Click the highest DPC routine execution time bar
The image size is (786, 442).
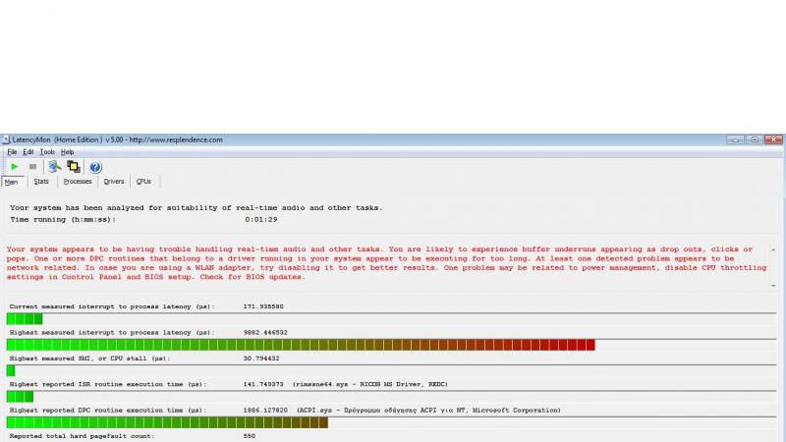tap(167, 422)
